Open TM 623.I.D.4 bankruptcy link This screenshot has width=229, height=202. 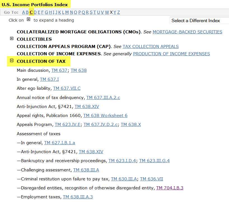[x=122, y=161]
